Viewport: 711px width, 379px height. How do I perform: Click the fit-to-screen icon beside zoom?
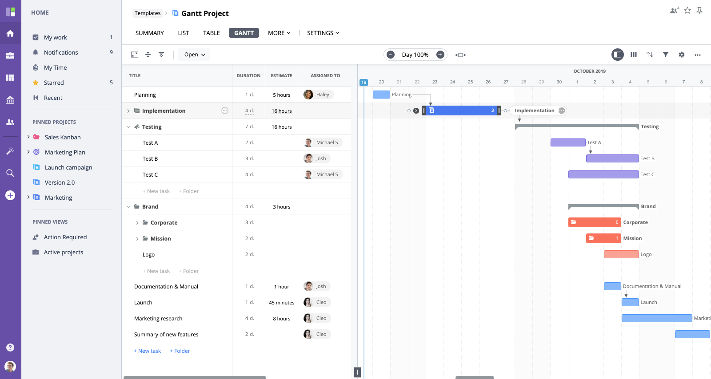(x=460, y=55)
